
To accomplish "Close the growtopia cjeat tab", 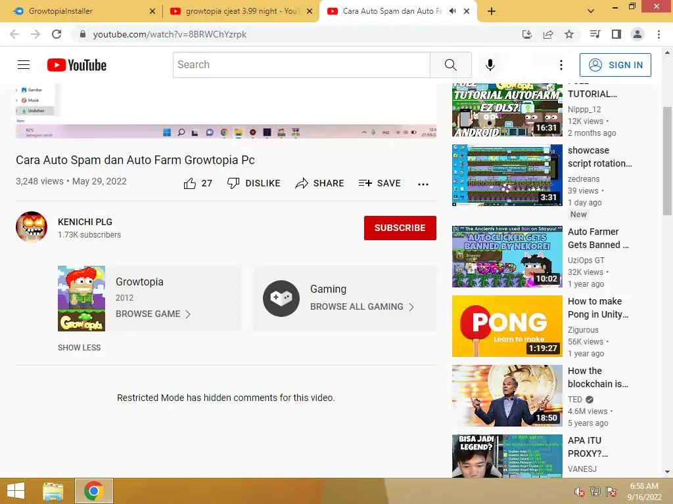I will pos(310,12).
